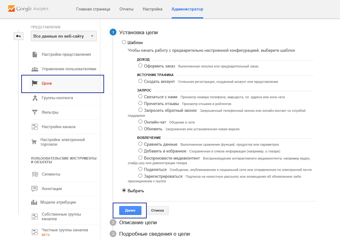Open the Все данные по веб-сайту dropdown
The height and width of the screenshot is (239, 340).
tap(64, 36)
